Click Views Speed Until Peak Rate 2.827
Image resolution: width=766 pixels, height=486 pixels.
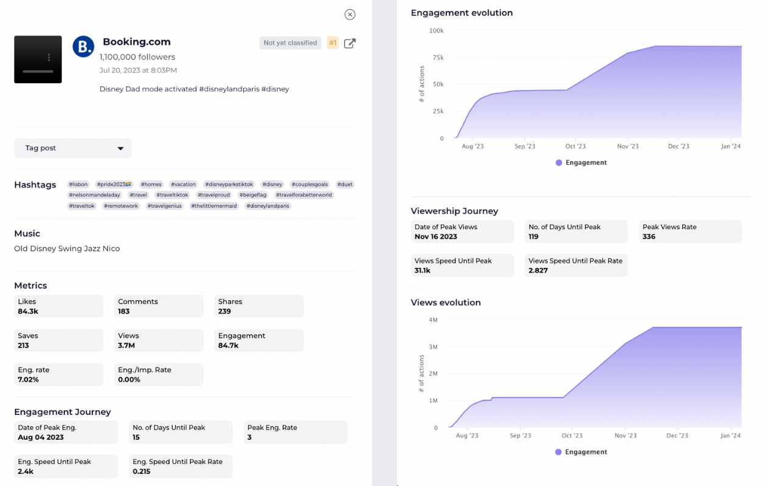(576, 265)
